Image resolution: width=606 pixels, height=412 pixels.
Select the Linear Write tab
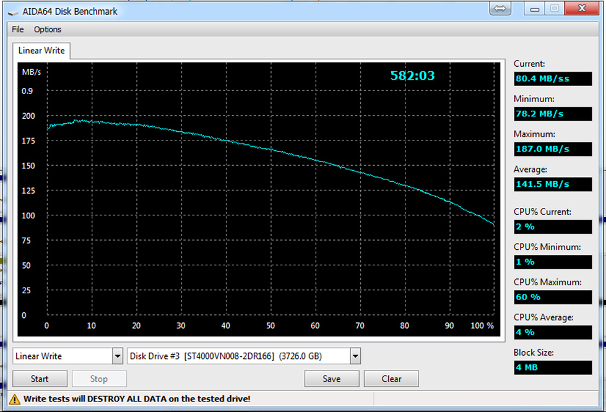41,51
